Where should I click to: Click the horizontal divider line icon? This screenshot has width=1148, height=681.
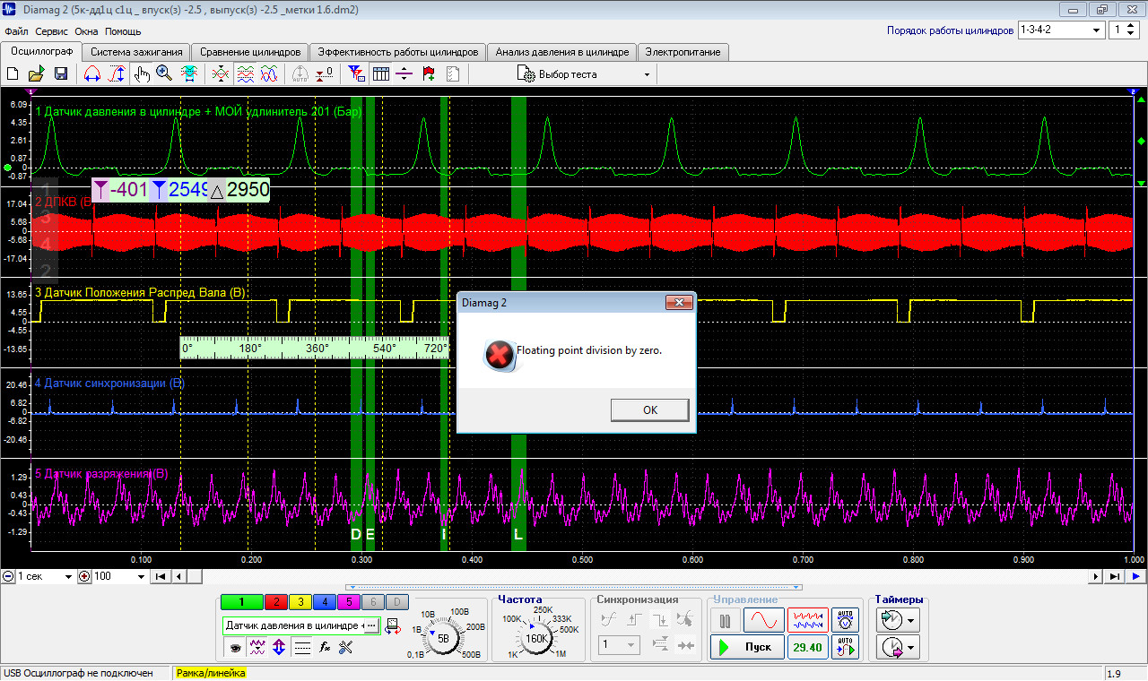tap(404, 74)
